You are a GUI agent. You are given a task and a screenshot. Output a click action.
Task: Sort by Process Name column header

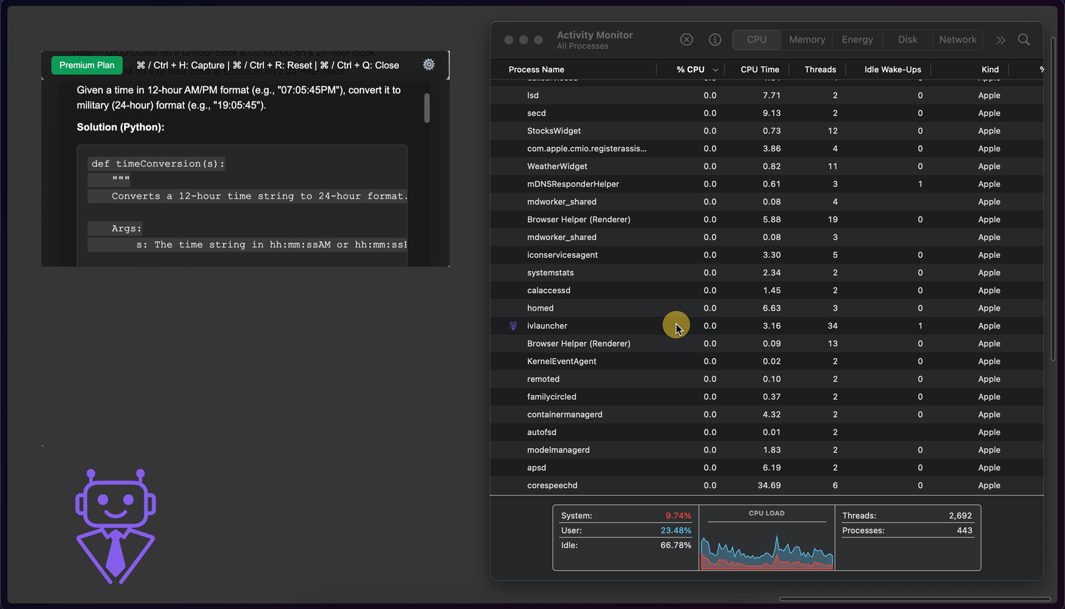[536, 69]
